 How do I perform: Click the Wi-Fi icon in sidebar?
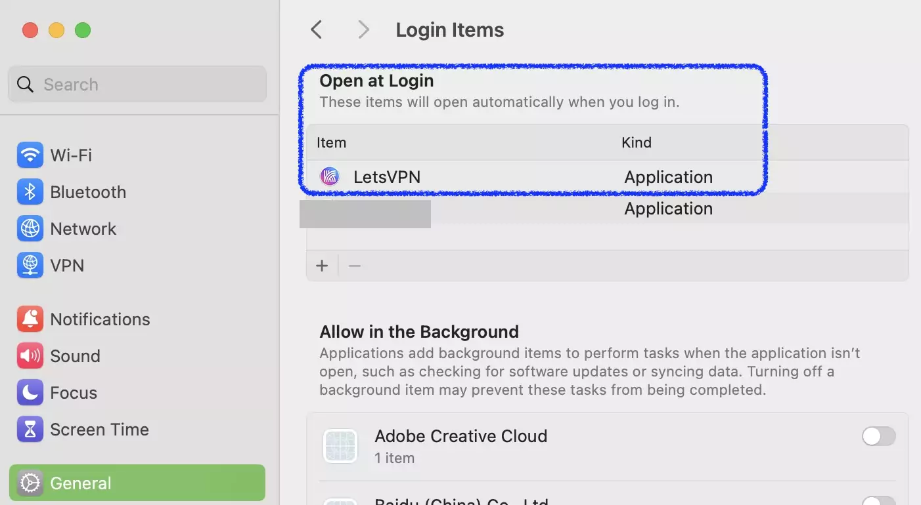pos(30,155)
